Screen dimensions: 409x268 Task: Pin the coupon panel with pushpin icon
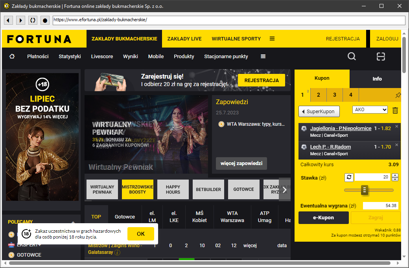(398, 95)
